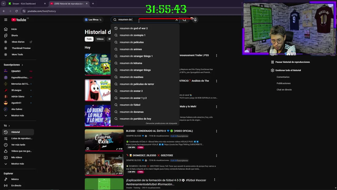Choose suggestion 'resumen de peliculas'
Screen dimensions: 337x190
coord(145,42)
